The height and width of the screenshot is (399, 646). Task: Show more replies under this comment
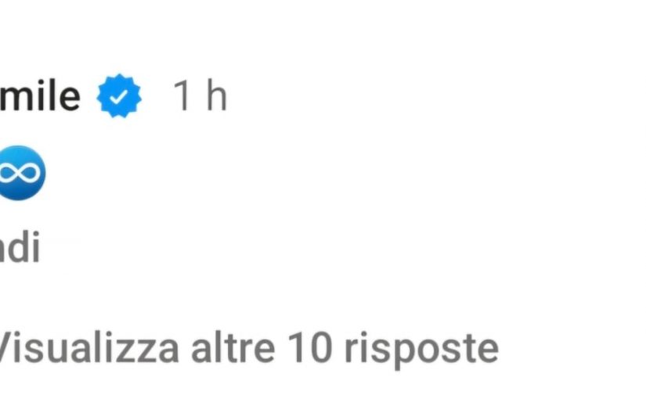(249, 349)
